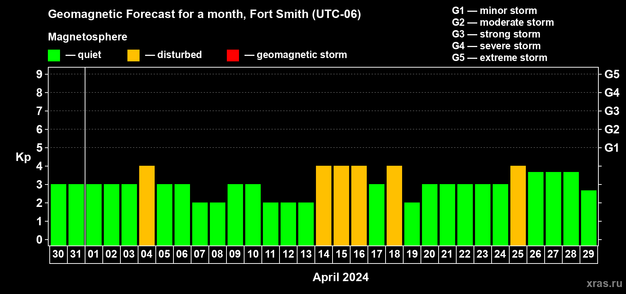This screenshot has width=626, height=294.
Task: Click the green bar above date 07
Action: tap(200, 224)
